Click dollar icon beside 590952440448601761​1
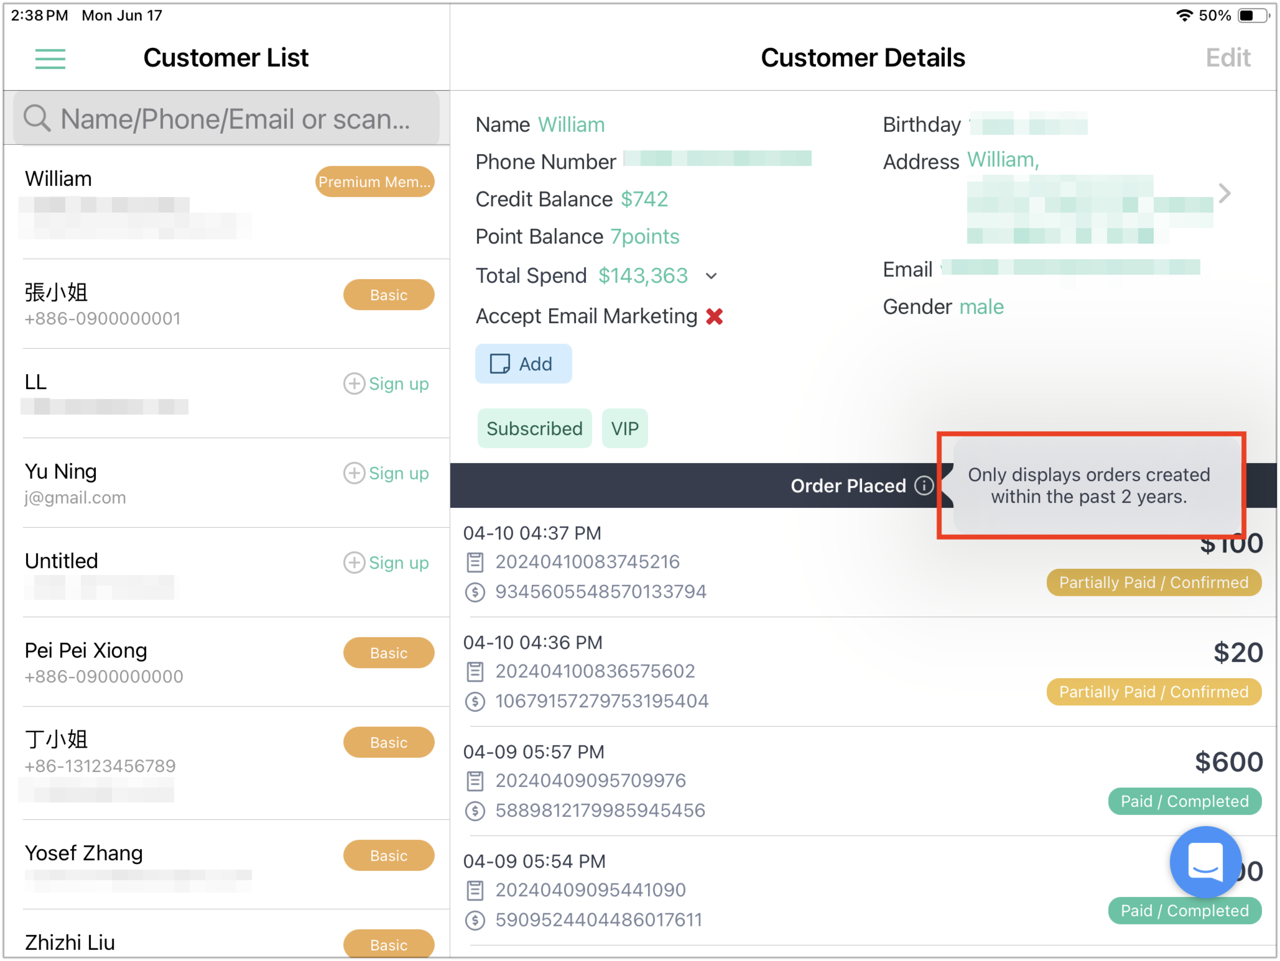The height and width of the screenshot is (961, 1280). 475,921
